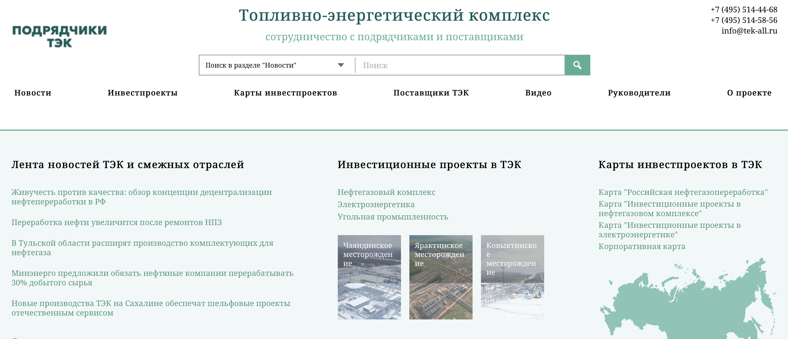The image size is (788, 339).
Task: Open "Минэнерго предложили обязать нефтяные компании" news
Action: point(152,278)
